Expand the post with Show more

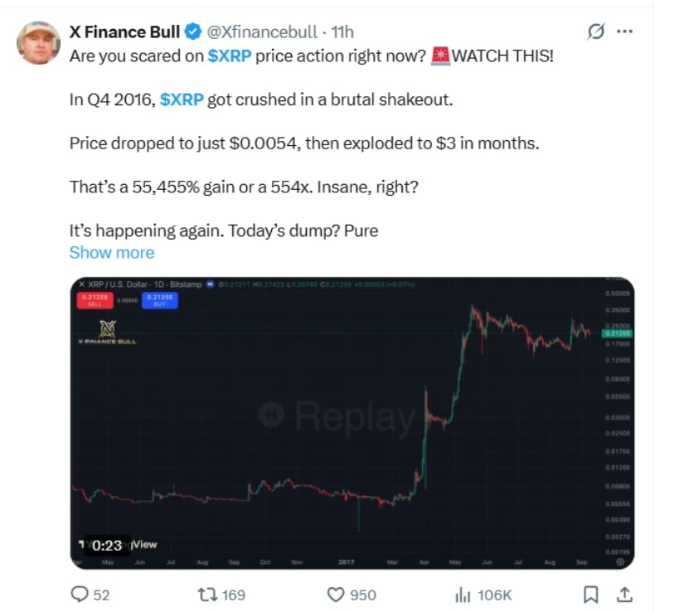111,253
